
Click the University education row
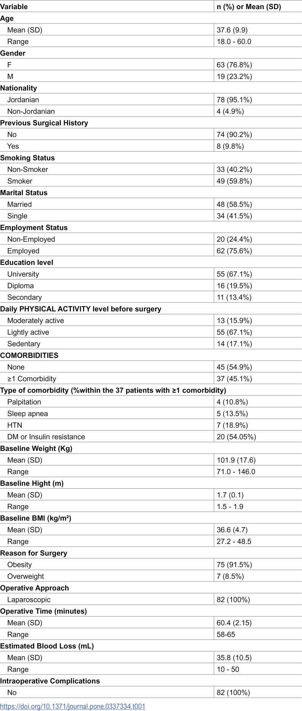(151, 274)
